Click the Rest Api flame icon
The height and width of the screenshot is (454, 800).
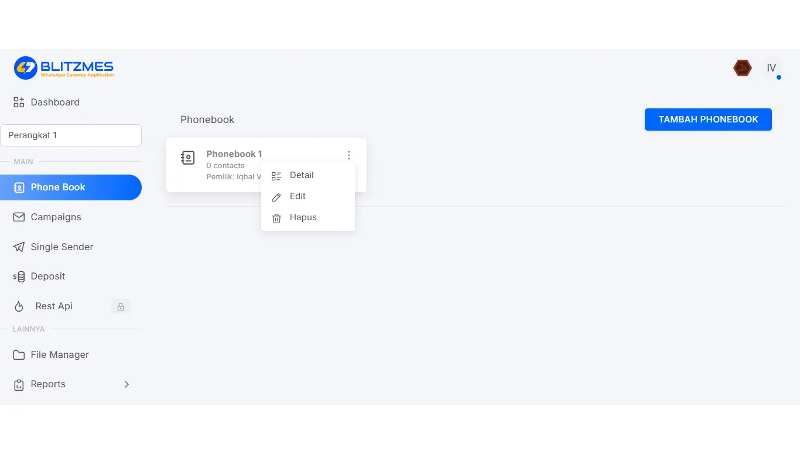click(x=19, y=306)
